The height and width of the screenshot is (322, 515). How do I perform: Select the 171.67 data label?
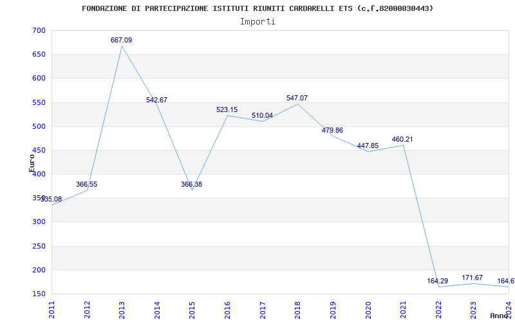pyautogui.click(x=473, y=278)
